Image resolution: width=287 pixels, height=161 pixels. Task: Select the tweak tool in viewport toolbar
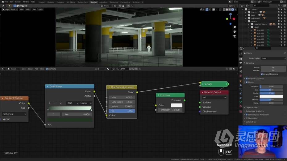click(x=10, y=6)
